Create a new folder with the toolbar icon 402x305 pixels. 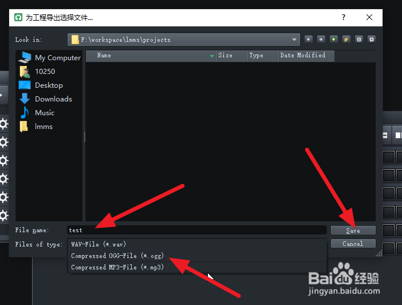[346, 40]
